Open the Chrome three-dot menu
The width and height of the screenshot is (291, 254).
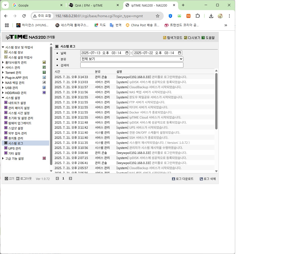click(x=229, y=16)
